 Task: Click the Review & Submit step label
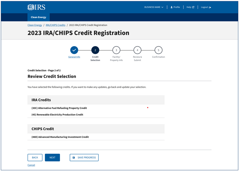point(138,58)
